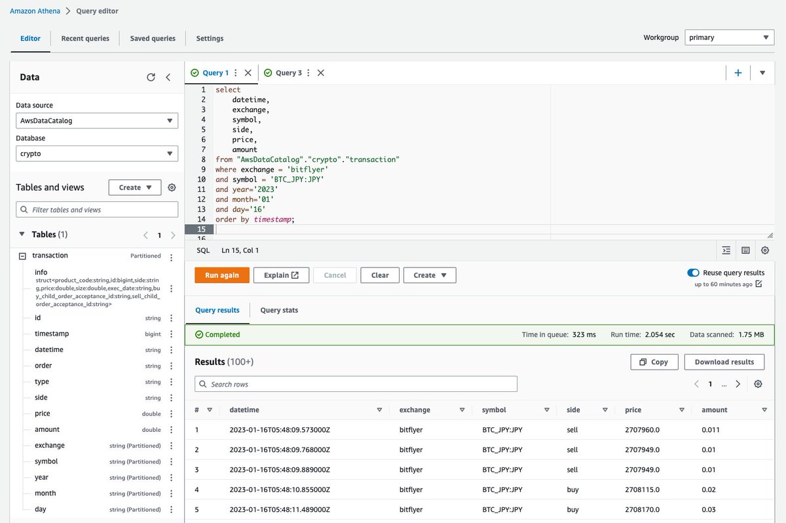This screenshot has width=786, height=523.
Task: Close the Query 3 tab
Action: coord(320,73)
